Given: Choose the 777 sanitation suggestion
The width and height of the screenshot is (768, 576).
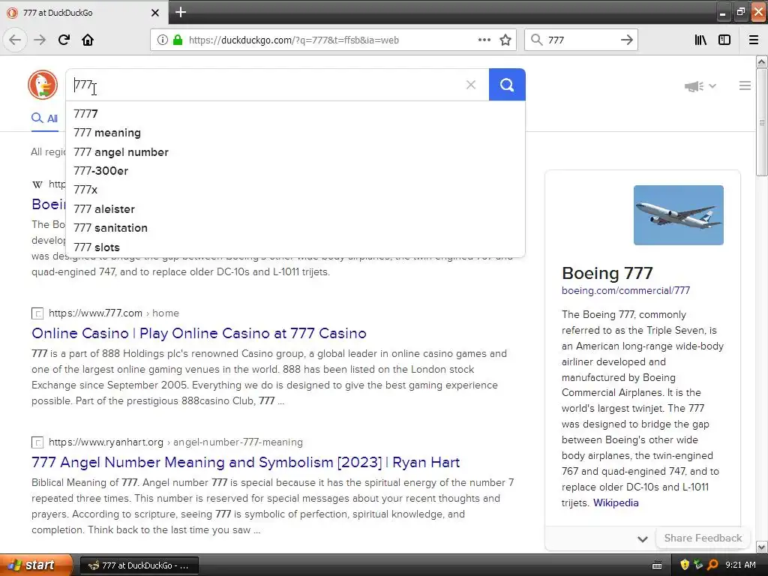Looking at the screenshot, I should pos(295,228).
